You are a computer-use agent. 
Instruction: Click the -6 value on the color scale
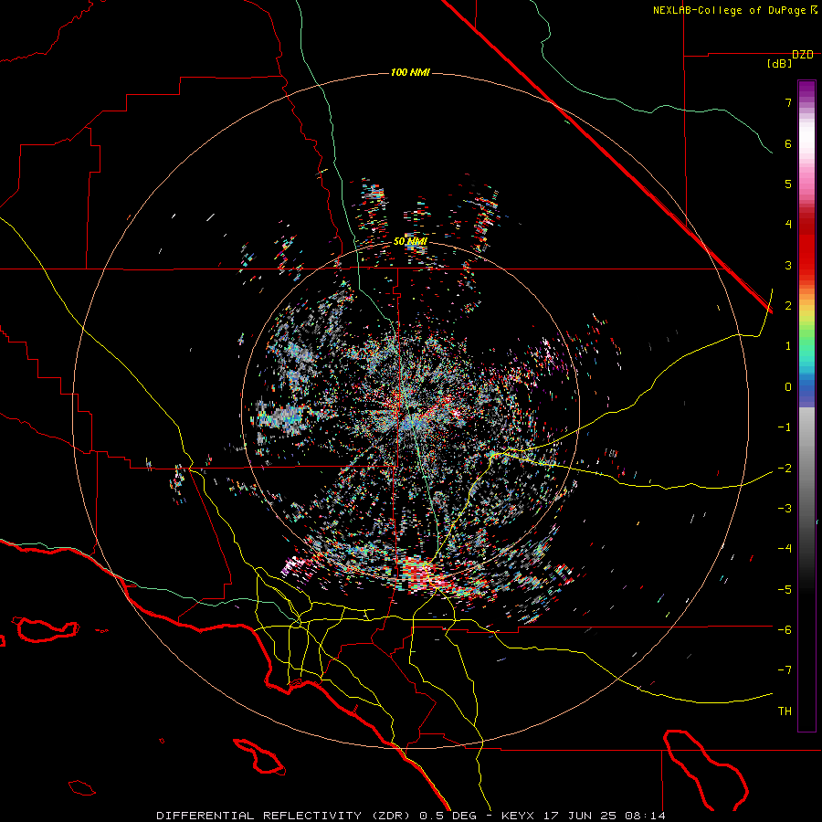[x=785, y=630]
